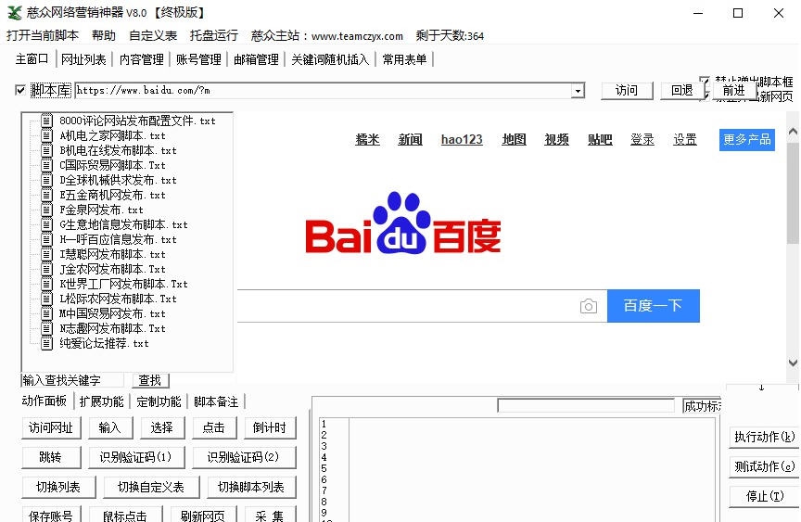Toggle the 脚本库 checkbox

coord(19,91)
